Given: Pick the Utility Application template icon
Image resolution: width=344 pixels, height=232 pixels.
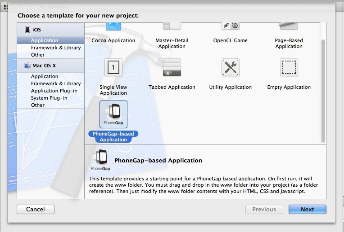Looking at the screenshot, I should coord(230,68).
